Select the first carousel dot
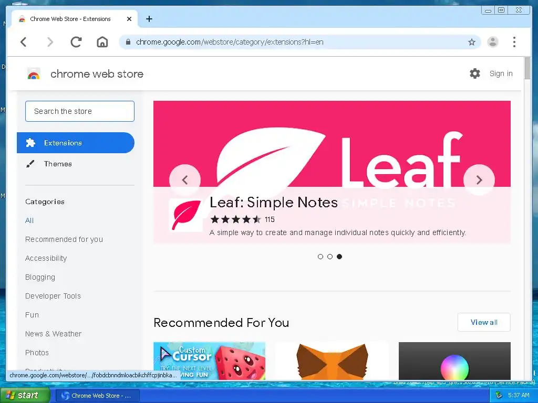The height and width of the screenshot is (403, 538). click(x=320, y=257)
